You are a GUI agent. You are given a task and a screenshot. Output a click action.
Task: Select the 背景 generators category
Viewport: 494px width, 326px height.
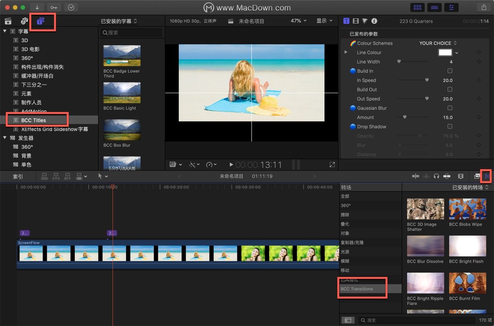coord(49,156)
